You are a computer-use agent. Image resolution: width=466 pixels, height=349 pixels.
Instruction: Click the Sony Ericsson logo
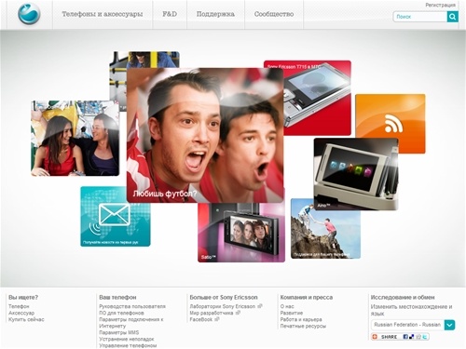[x=29, y=14]
